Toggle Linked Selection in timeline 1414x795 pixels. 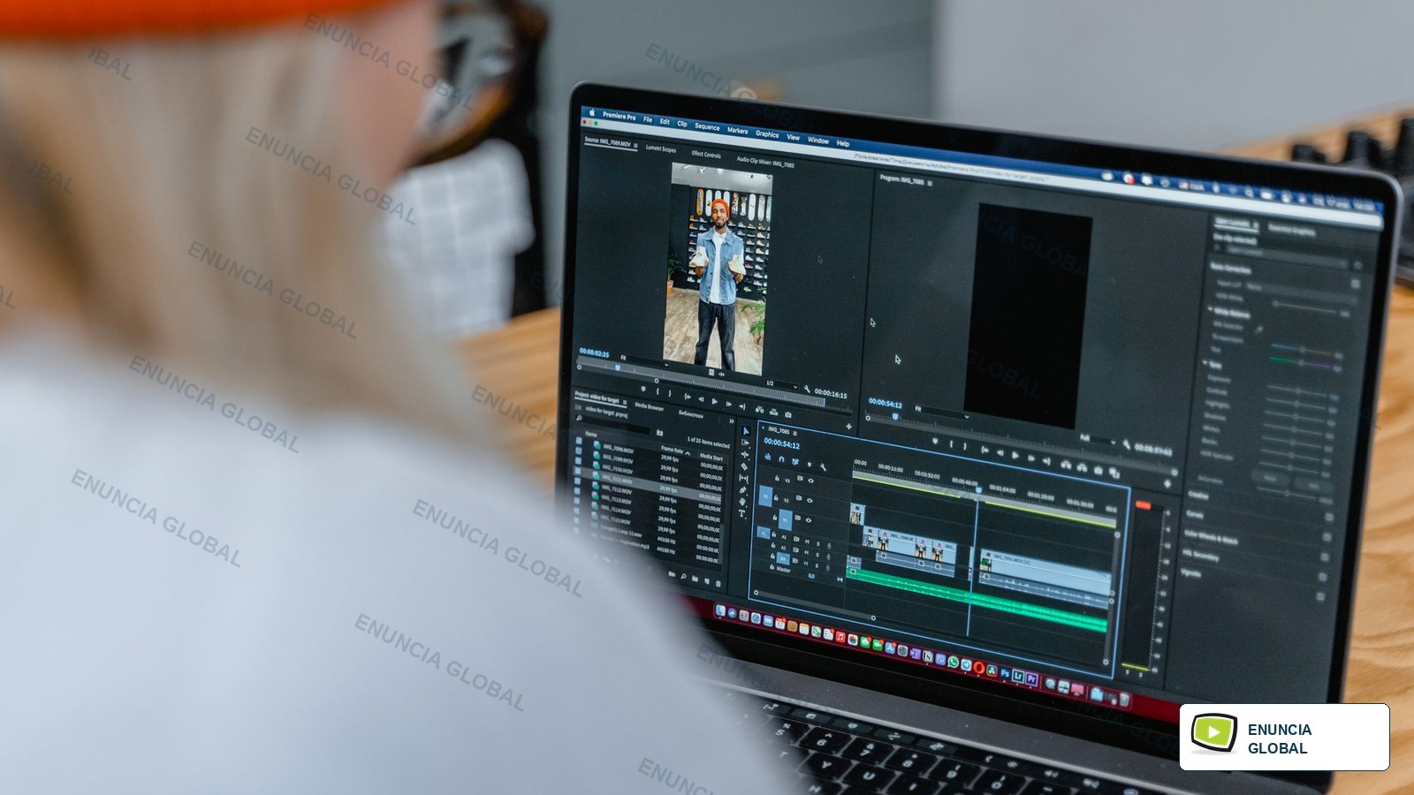tap(795, 462)
